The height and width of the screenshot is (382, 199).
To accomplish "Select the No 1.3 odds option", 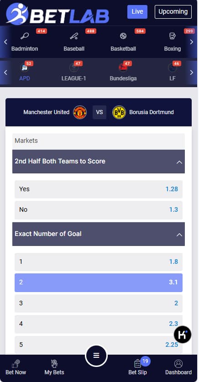I will tap(99, 210).
